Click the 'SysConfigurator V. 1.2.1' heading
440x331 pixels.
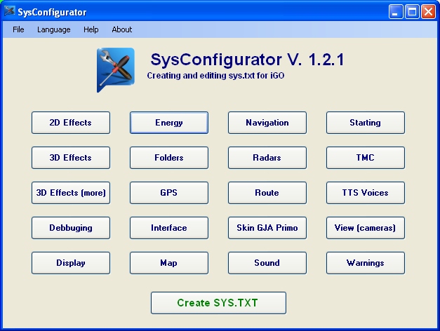pos(247,60)
